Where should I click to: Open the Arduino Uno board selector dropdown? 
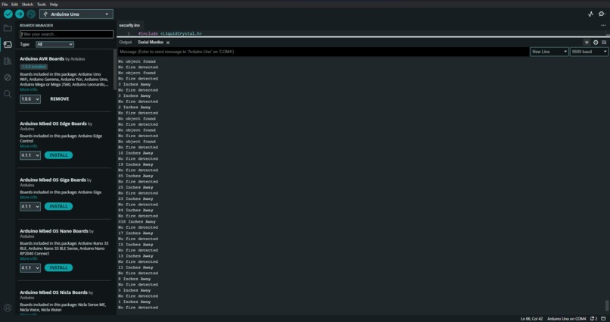pos(76,14)
